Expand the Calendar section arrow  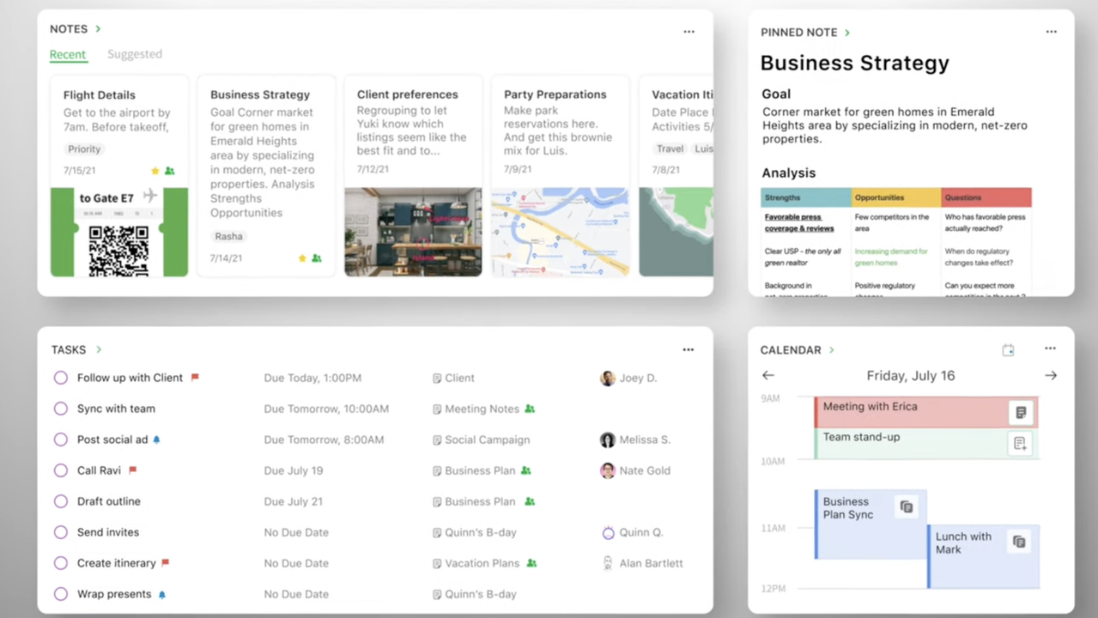pyautogui.click(x=831, y=350)
